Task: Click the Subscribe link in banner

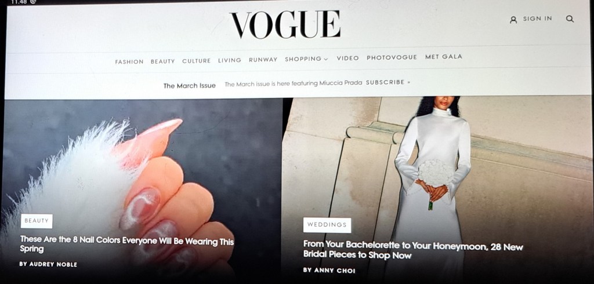Action: (x=387, y=82)
